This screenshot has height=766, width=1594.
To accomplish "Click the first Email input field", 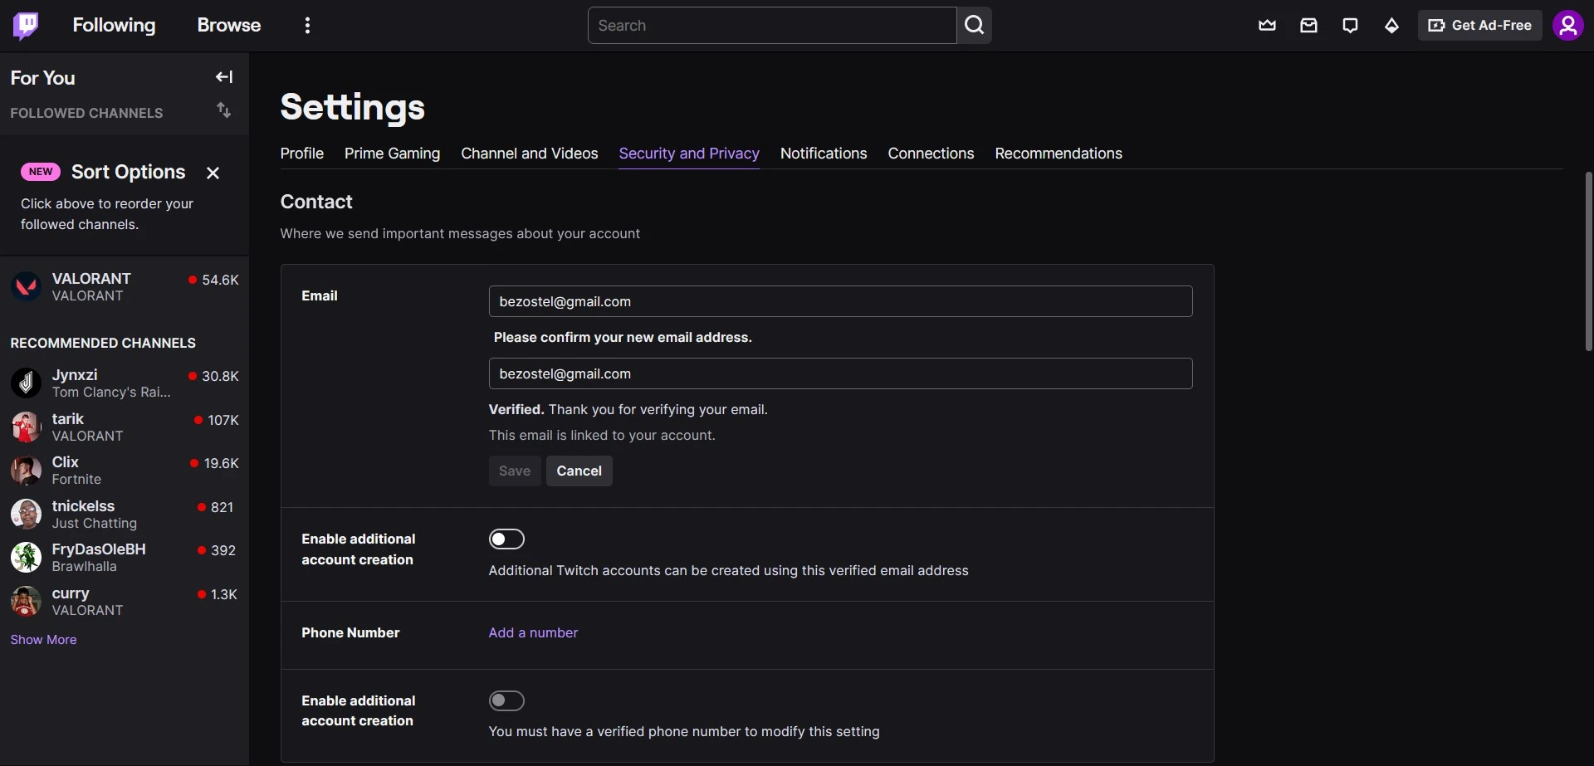I will pyautogui.click(x=840, y=302).
